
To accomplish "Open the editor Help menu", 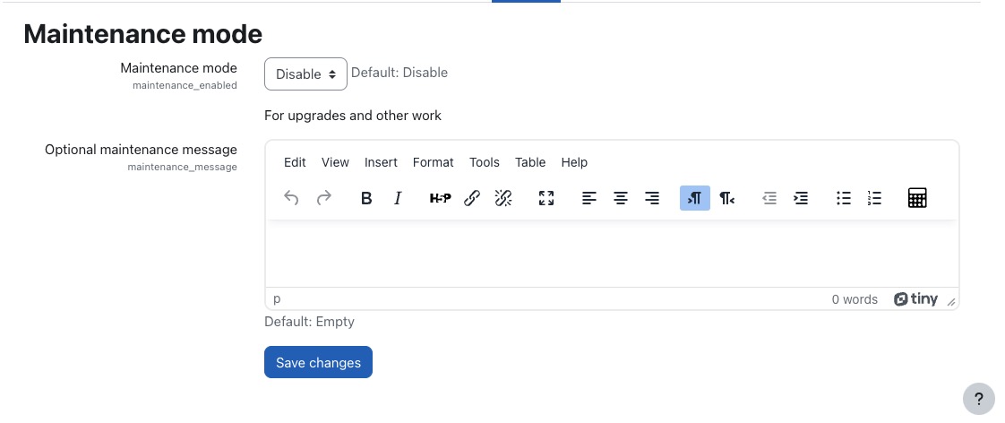I will 574,163.
